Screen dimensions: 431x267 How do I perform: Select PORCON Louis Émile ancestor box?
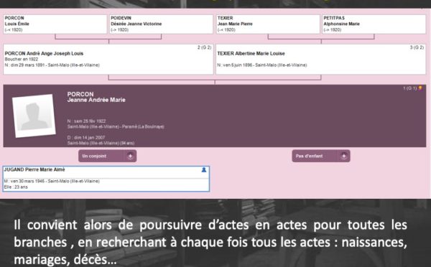55,24
